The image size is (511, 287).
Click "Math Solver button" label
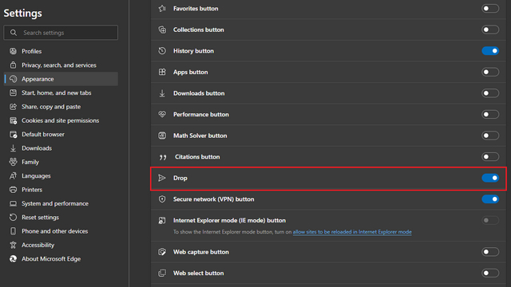click(200, 136)
